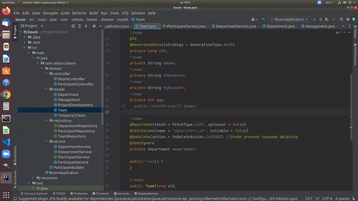Open Terminal app in the dock
This screenshot has width=358, height=201.
pos(6,118)
